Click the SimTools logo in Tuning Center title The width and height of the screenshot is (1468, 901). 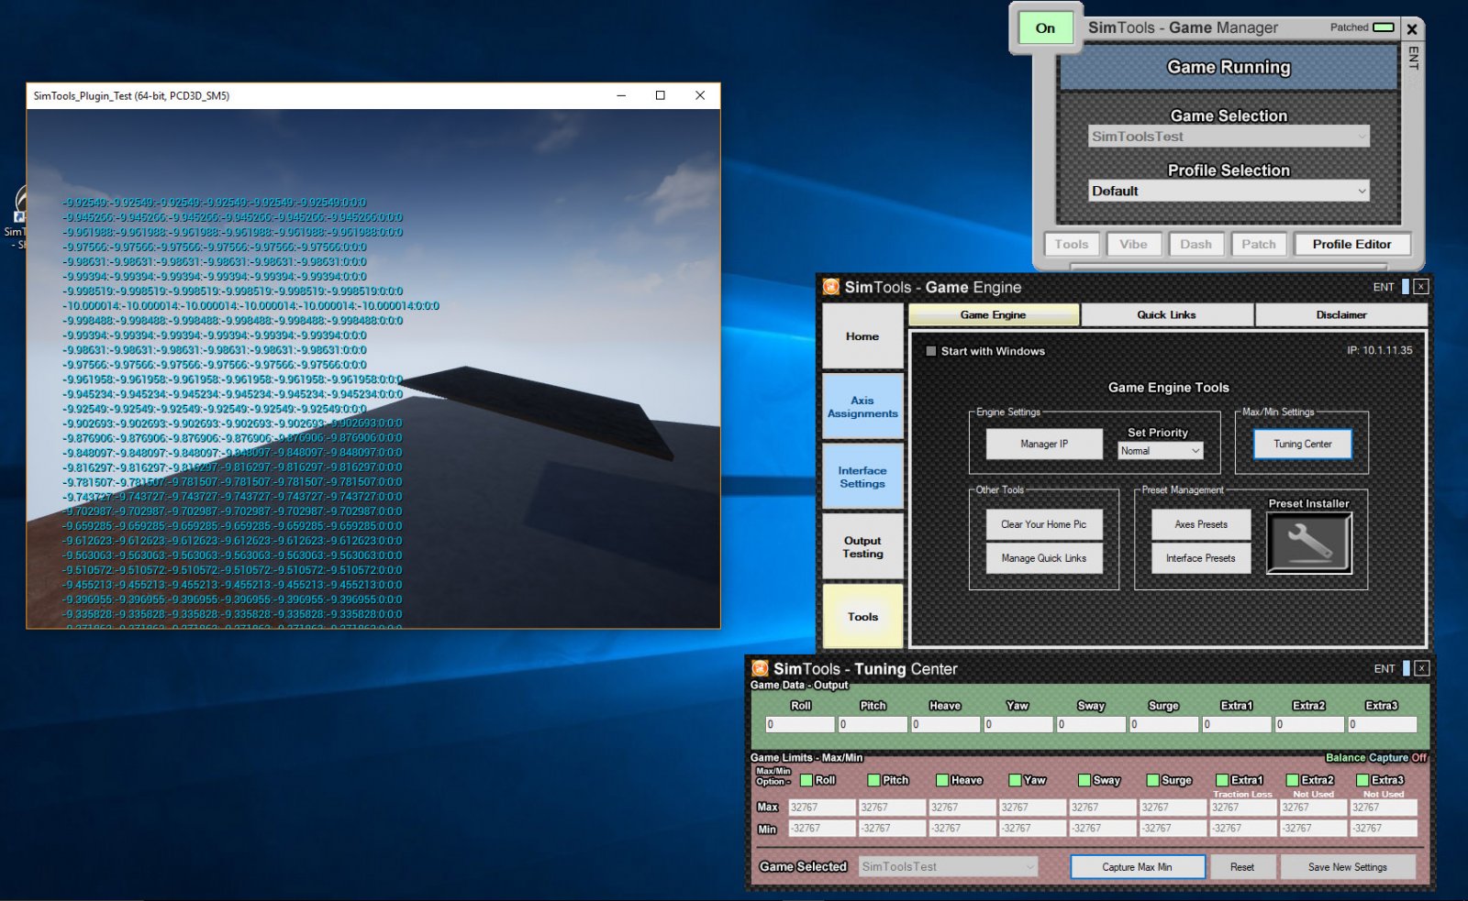[x=760, y=668]
